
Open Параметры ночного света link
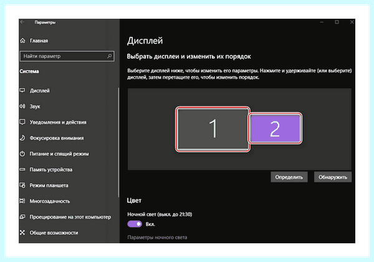coord(157,237)
